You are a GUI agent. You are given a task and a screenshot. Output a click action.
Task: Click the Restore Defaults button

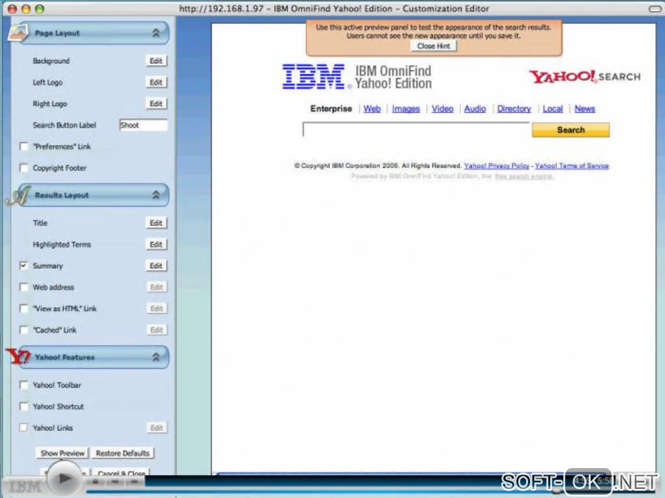coord(123,453)
